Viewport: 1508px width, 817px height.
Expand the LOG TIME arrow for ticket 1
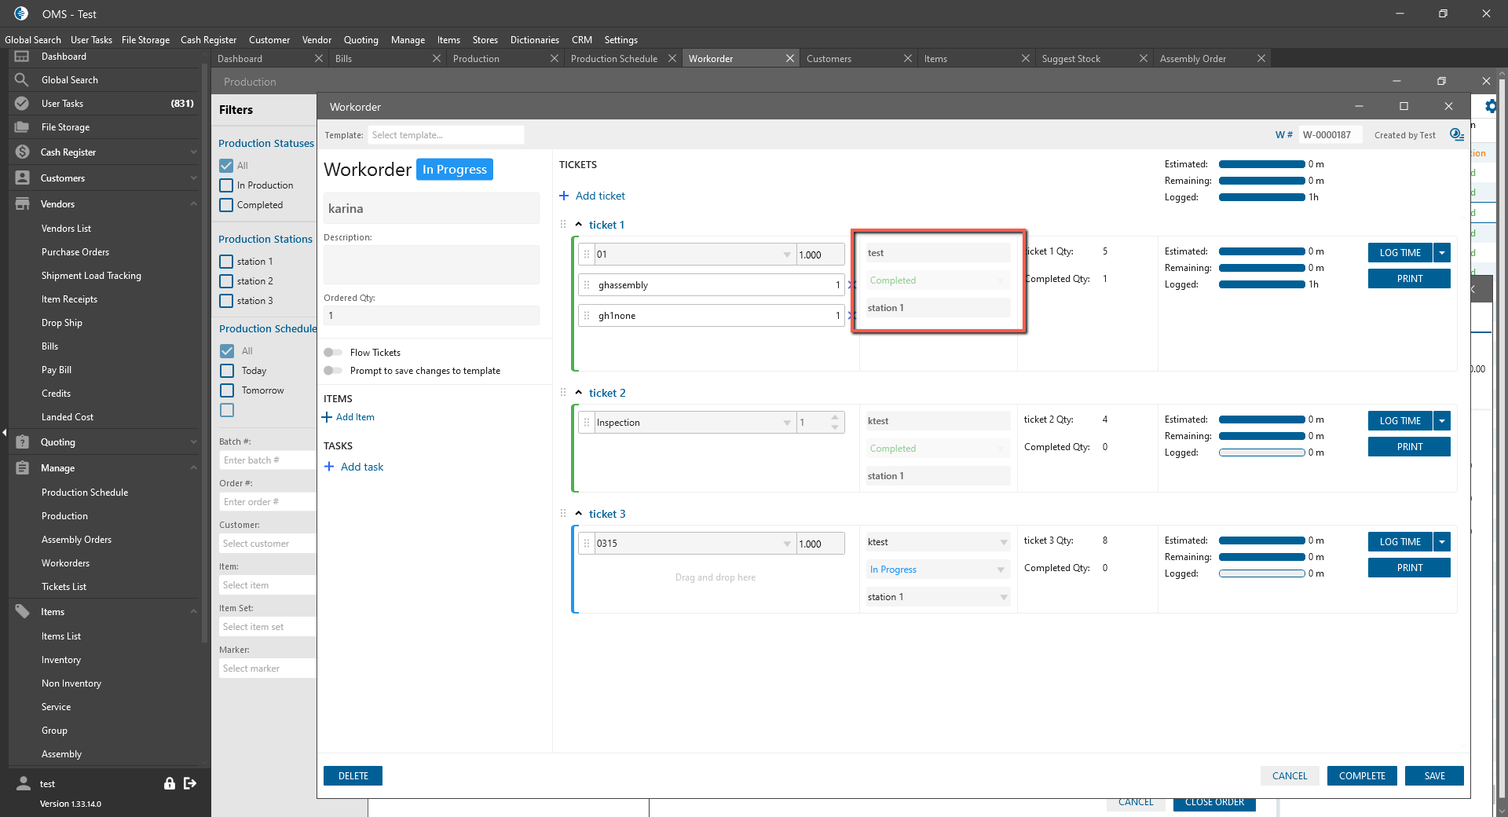pos(1442,253)
